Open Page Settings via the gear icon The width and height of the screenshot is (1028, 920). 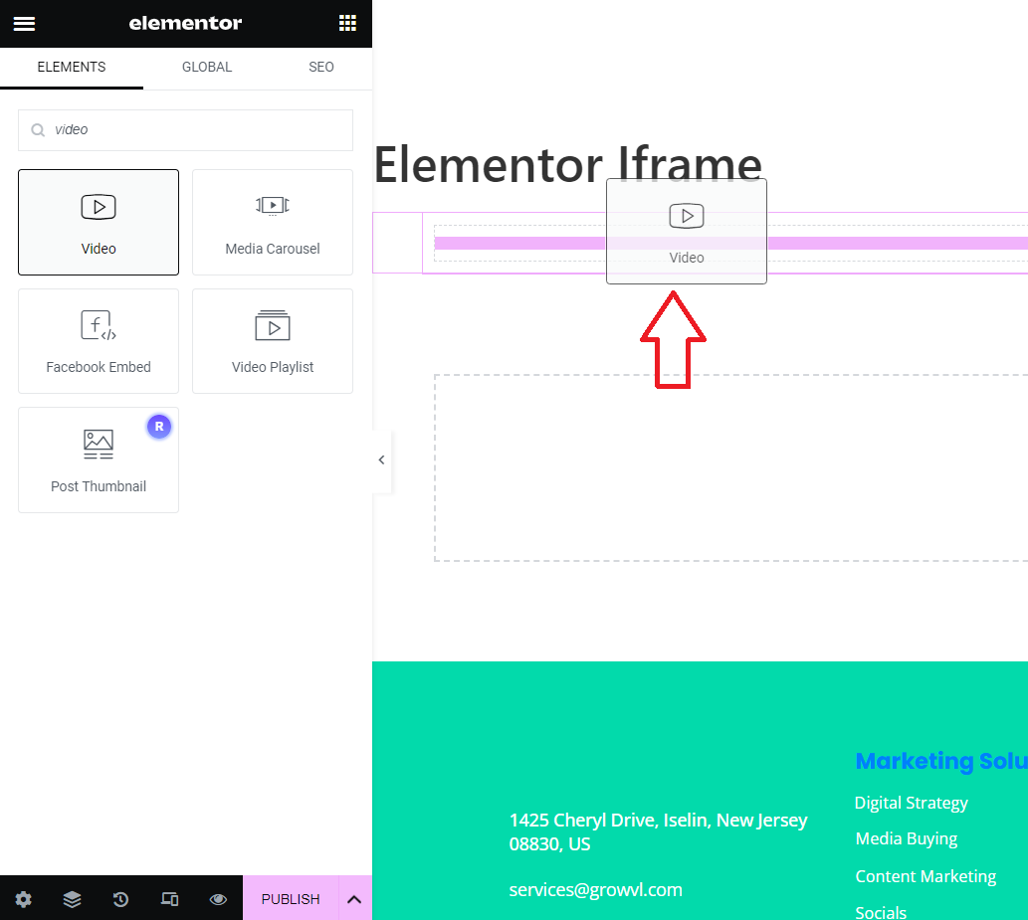pos(23,898)
